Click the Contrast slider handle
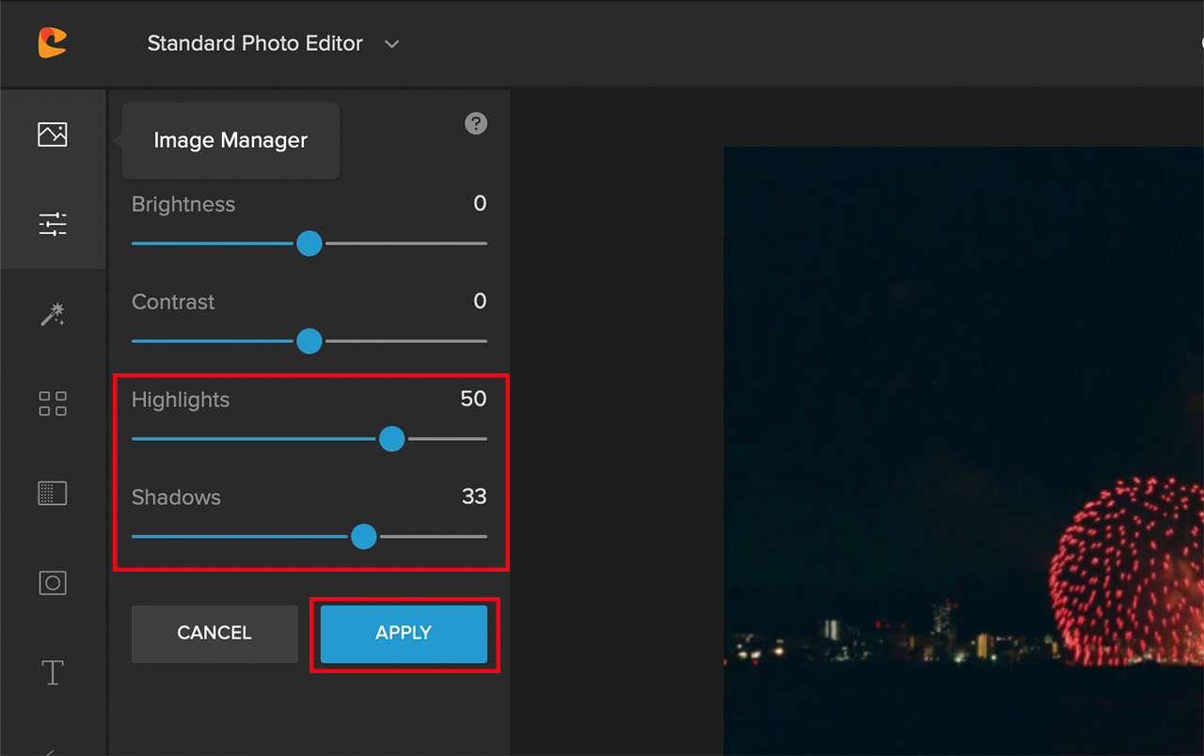 point(309,341)
